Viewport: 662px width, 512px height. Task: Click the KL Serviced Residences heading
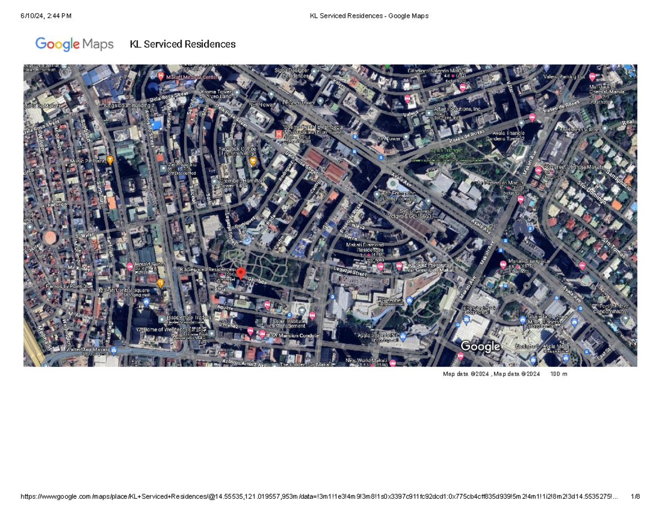(183, 44)
